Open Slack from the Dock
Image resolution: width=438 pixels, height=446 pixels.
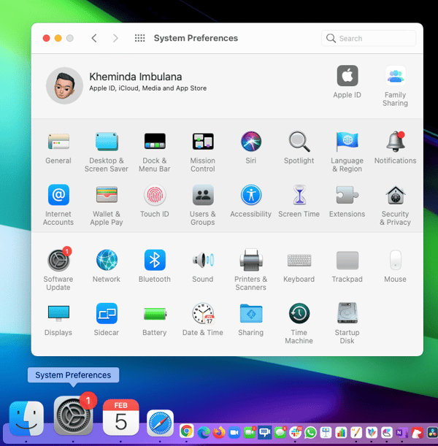pyautogui.click(x=296, y=432)
